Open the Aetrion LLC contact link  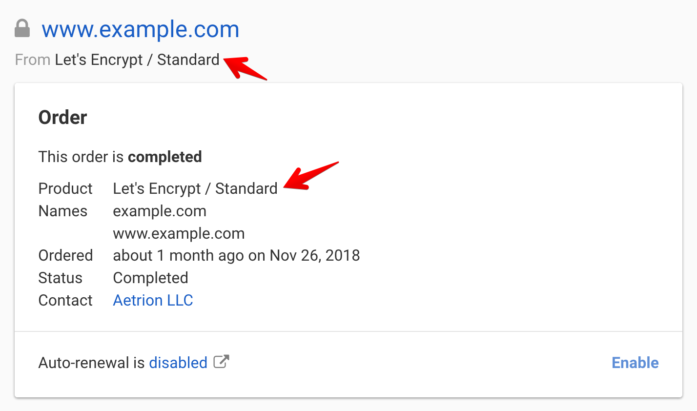coord(153,300)
